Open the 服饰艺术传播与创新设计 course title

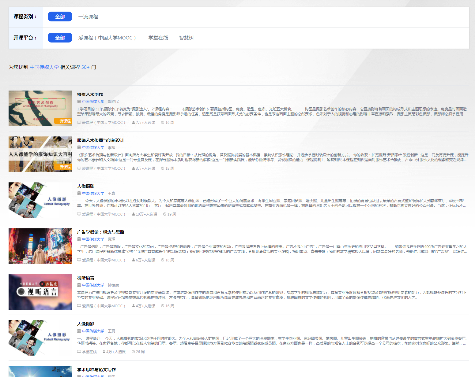(x=100, y=140)
